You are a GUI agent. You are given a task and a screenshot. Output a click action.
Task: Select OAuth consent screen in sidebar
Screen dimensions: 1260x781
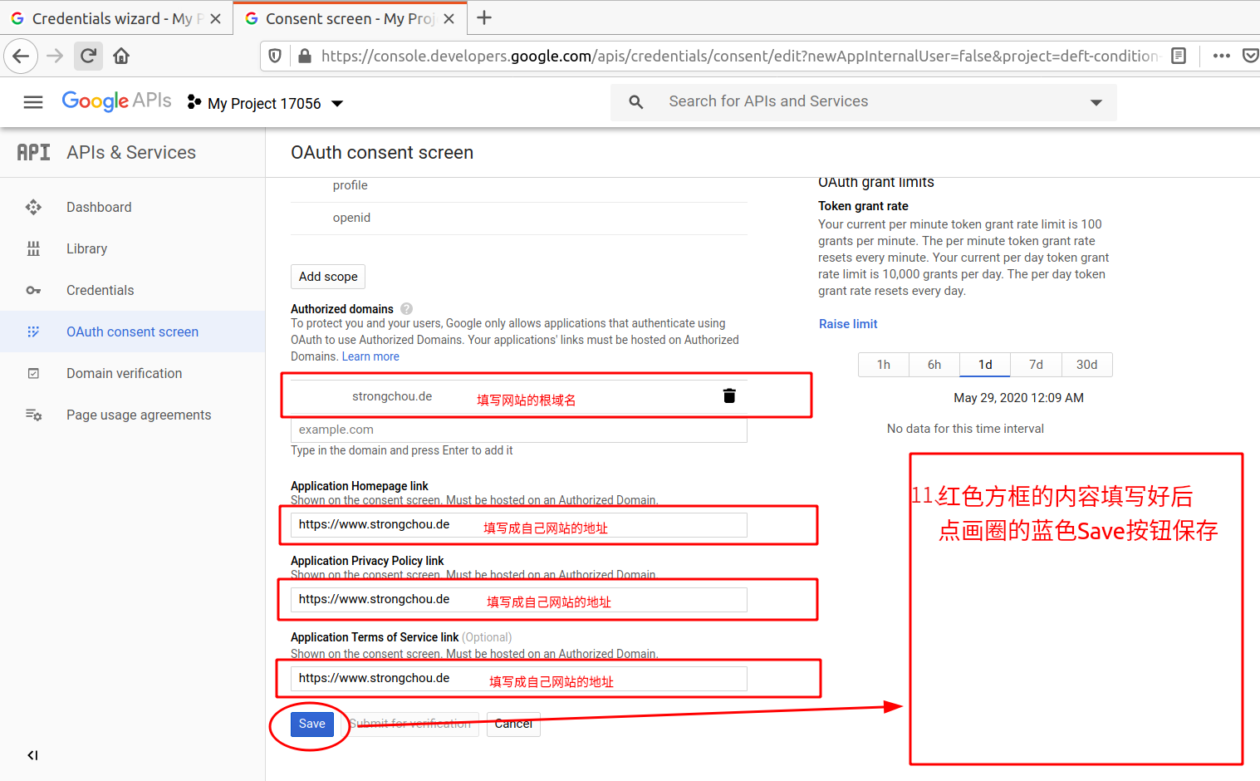pos(133,332)
